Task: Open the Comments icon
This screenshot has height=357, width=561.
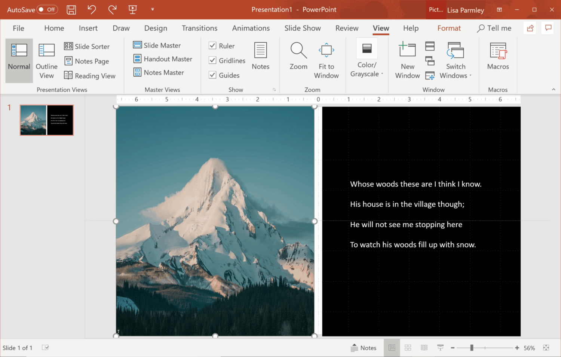Action: point(548,28)
